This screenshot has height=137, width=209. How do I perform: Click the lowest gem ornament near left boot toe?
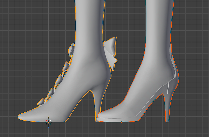click(x=41, y=102)
